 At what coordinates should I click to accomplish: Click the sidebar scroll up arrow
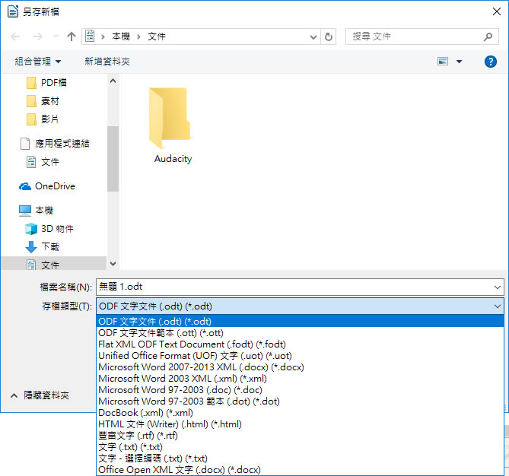(x=113, y=81)
